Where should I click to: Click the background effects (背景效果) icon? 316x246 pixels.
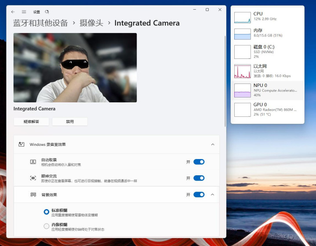click(x=33, y=195)
